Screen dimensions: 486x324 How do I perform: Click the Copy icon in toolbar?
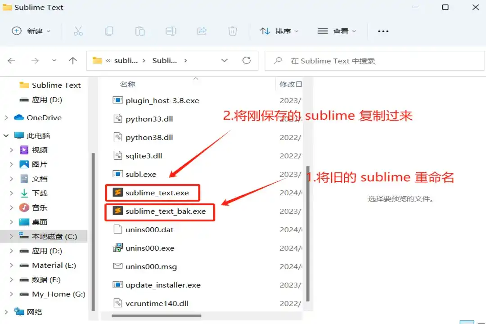point(109,31)
